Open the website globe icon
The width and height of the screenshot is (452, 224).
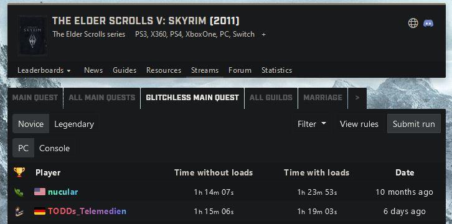[413, 23]
